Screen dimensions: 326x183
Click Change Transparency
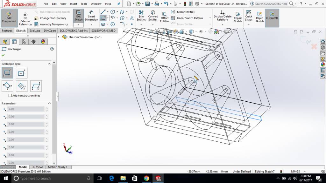pos(51,18)
